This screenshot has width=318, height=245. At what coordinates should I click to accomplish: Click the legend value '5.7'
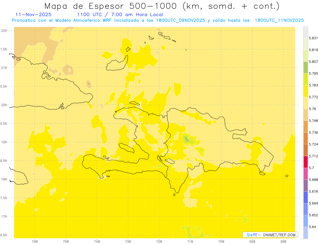coord(311,168)
